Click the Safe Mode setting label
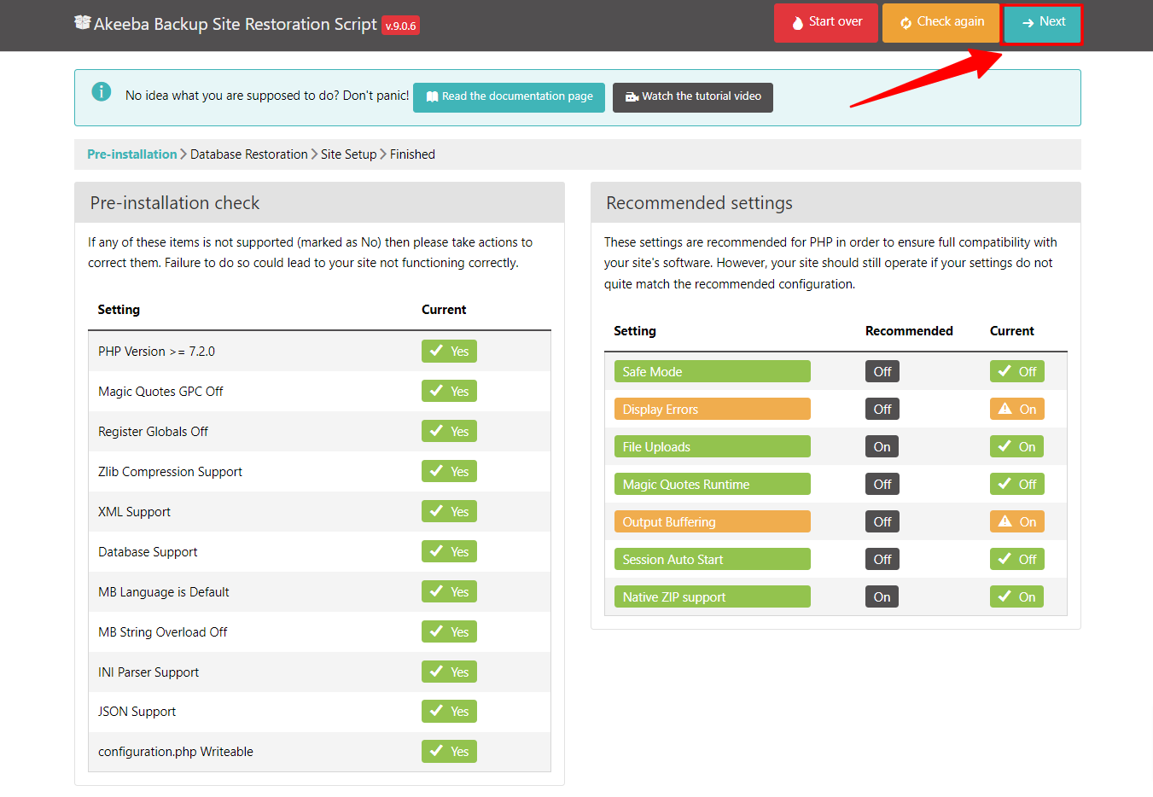 [x=712, y=371]
